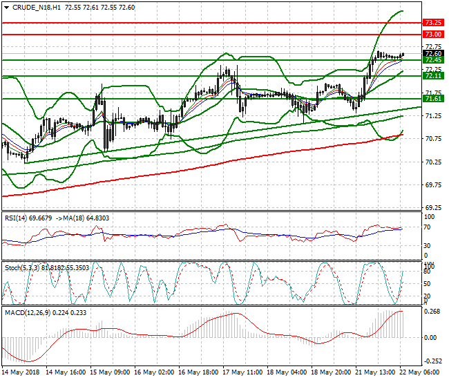Click the RSI(14) indicator label
This screenshot has height=380, width=449.
click(x=18, y=218)
